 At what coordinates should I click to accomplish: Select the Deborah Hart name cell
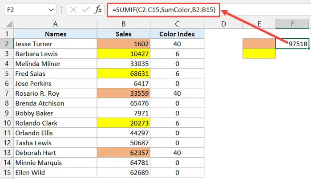[x=55, y=153]
